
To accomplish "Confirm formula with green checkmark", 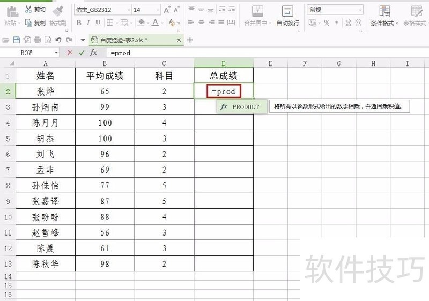I will (x=81, y=53).
